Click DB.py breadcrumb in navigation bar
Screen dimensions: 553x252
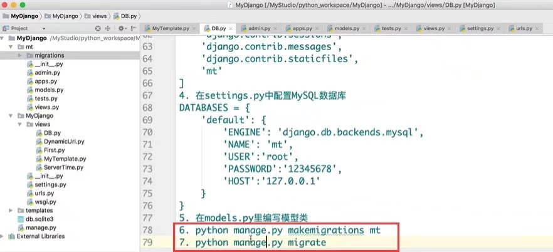125,16
